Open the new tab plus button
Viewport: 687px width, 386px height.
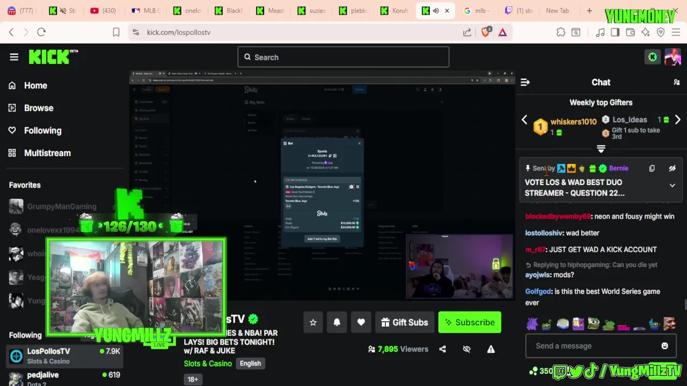[589, 11]
